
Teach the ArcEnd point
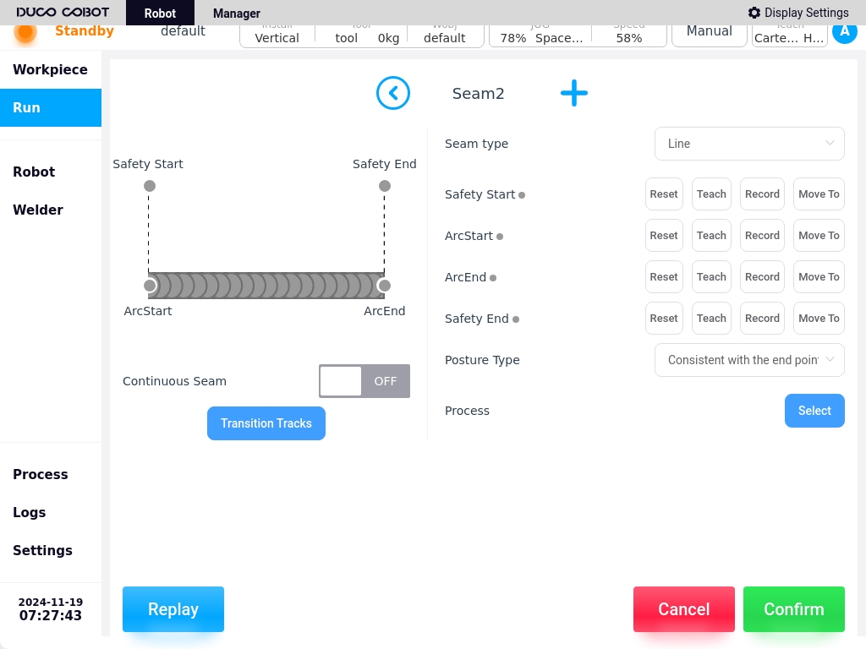tap(711, 276)
